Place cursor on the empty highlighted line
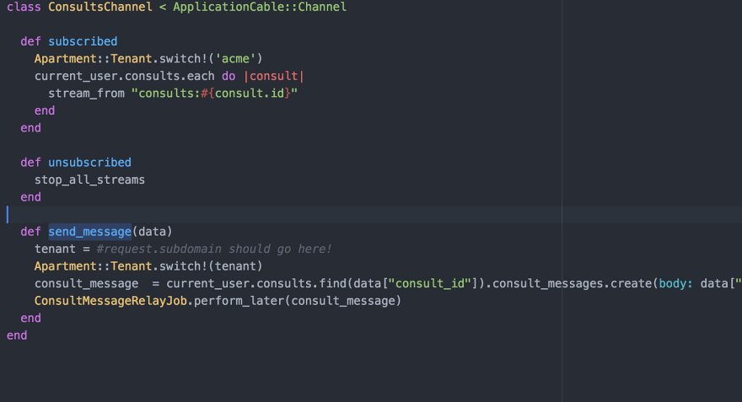Viewport: 742px width, 402px height. tap(371, 215)
